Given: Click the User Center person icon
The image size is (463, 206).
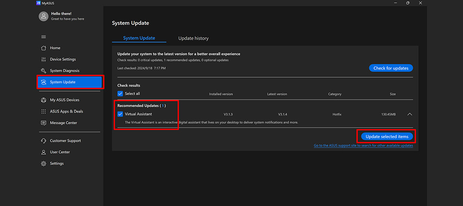Looking at the screenshot, I should [x=44, y=152].
